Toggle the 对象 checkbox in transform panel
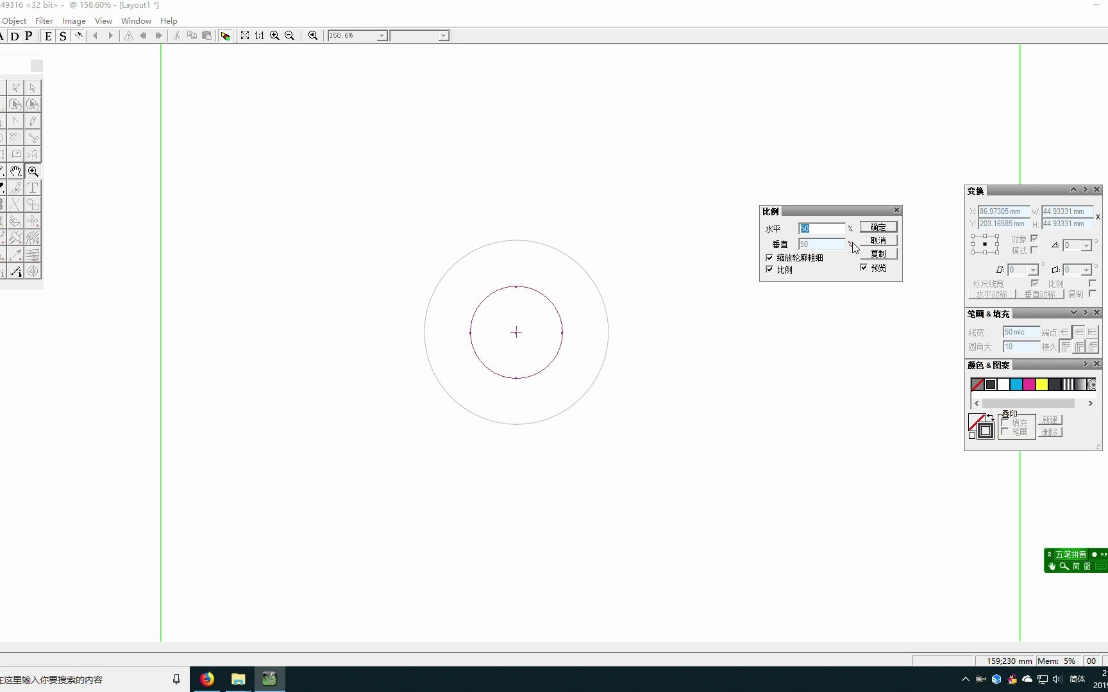The width and height of the screenshot is (1108, 692). click(x=1034, y=238)
